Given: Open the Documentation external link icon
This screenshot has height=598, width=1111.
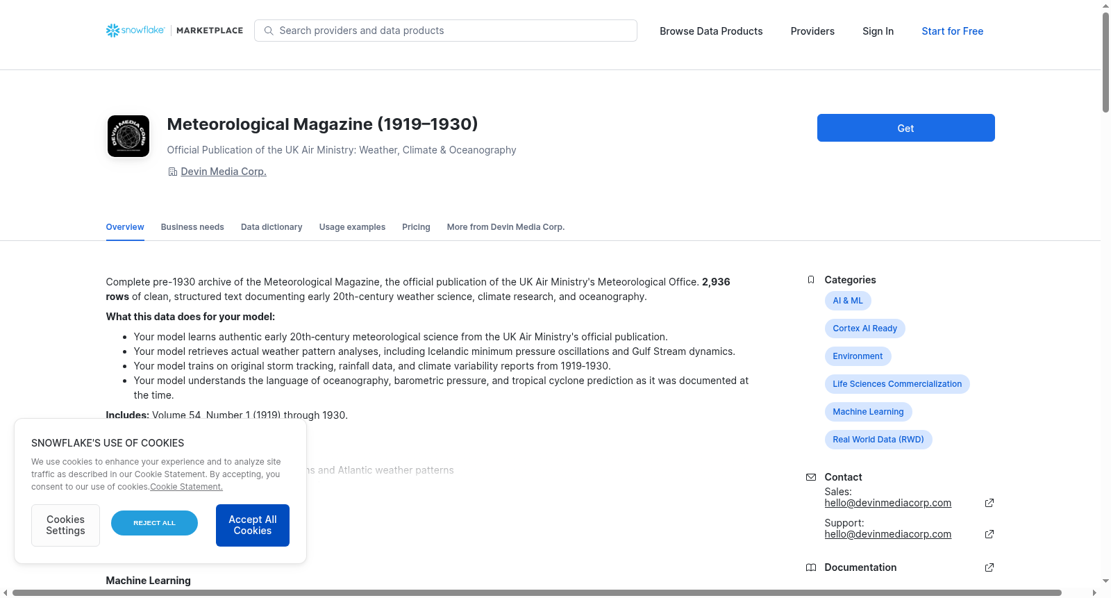Looking at the screenshot, I should point(989,567).
